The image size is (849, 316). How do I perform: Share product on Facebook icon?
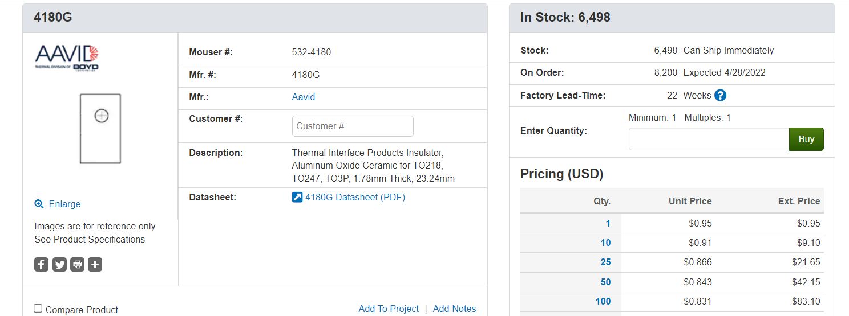(x=41, y=264)
